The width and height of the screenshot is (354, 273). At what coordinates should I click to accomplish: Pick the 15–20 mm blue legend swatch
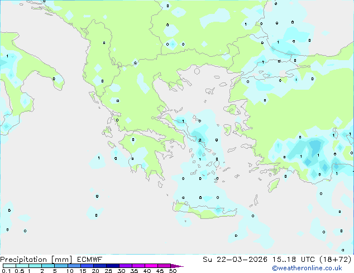87,266
